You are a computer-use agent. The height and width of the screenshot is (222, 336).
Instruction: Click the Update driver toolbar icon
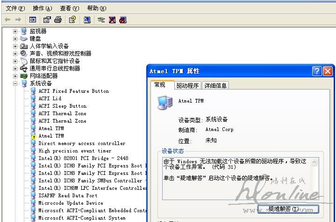pos(101,20)
